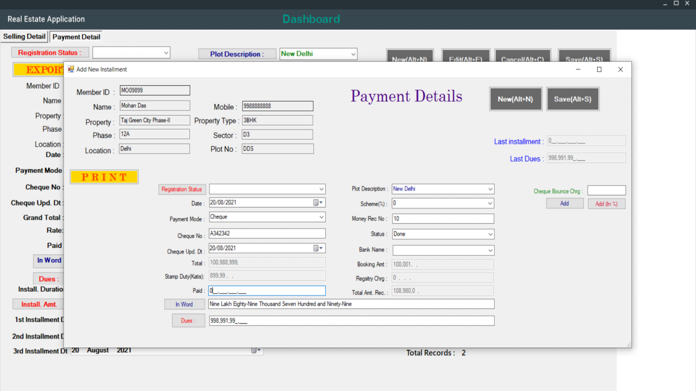Expand the Bank Name dropdown
This screenshot has height=391, width=696.
click(490, 250)
